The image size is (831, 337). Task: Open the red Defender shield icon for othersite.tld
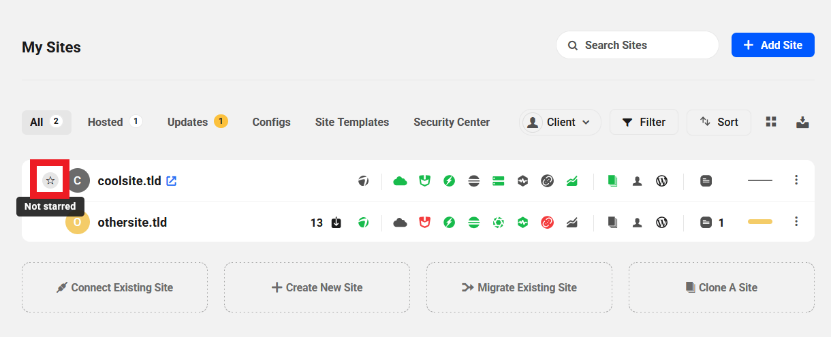coord(425,223)
